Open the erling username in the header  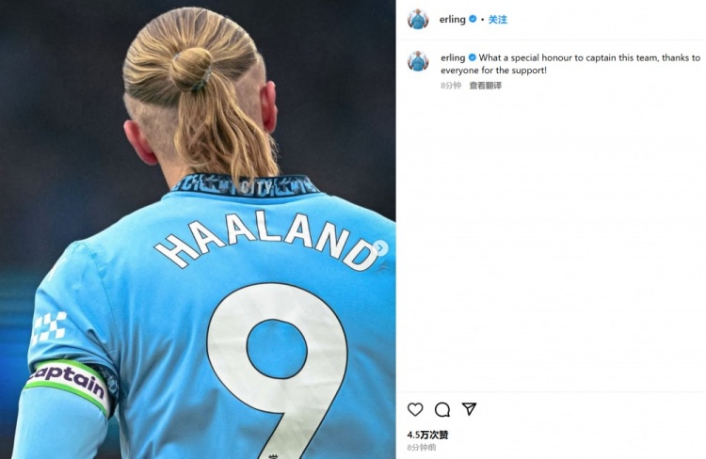[x=453, y=19]
